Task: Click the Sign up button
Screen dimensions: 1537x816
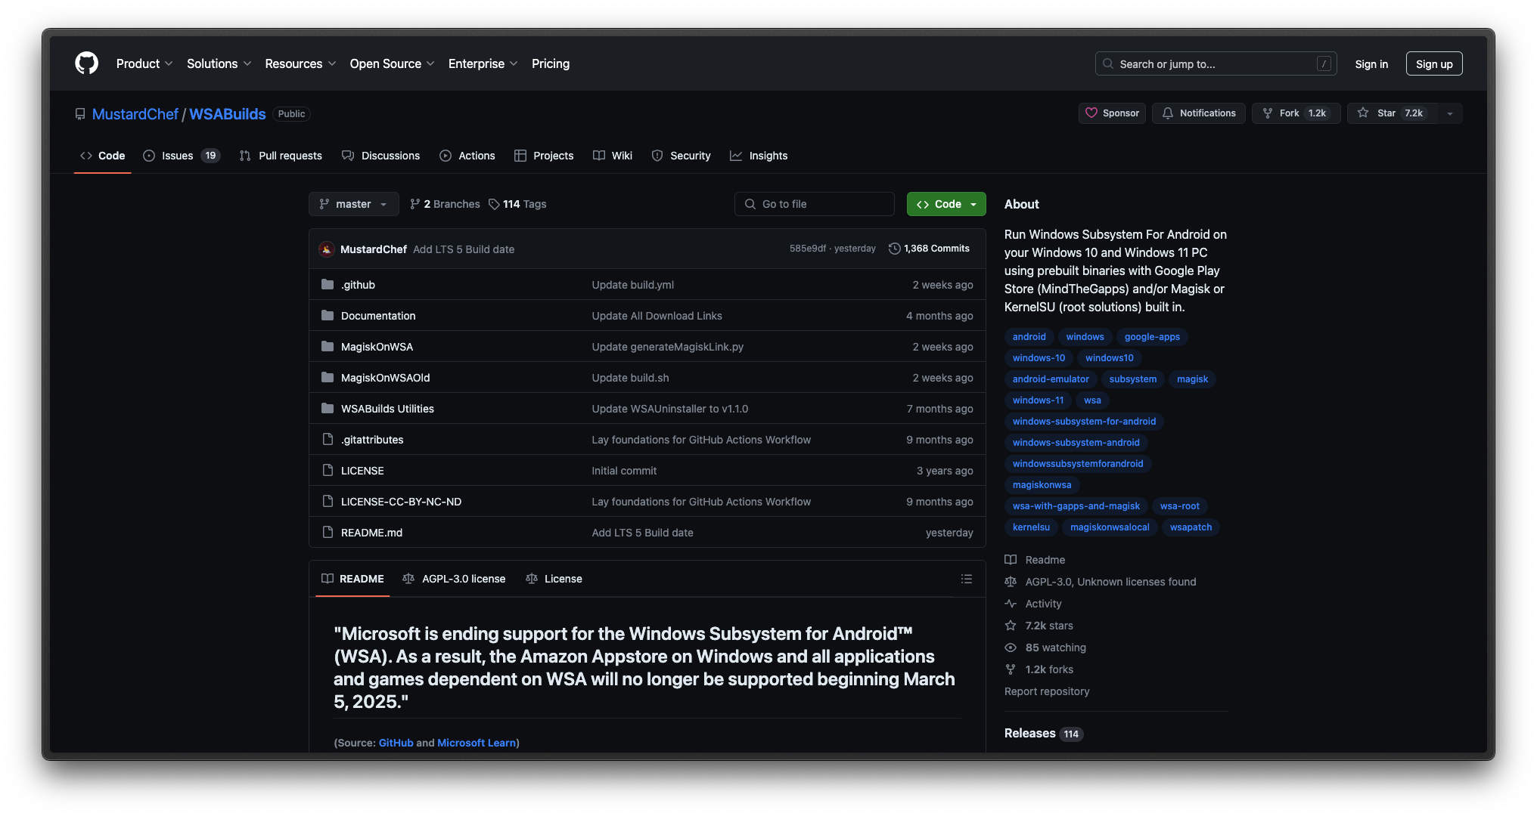Action: (x=1433, y=64)
